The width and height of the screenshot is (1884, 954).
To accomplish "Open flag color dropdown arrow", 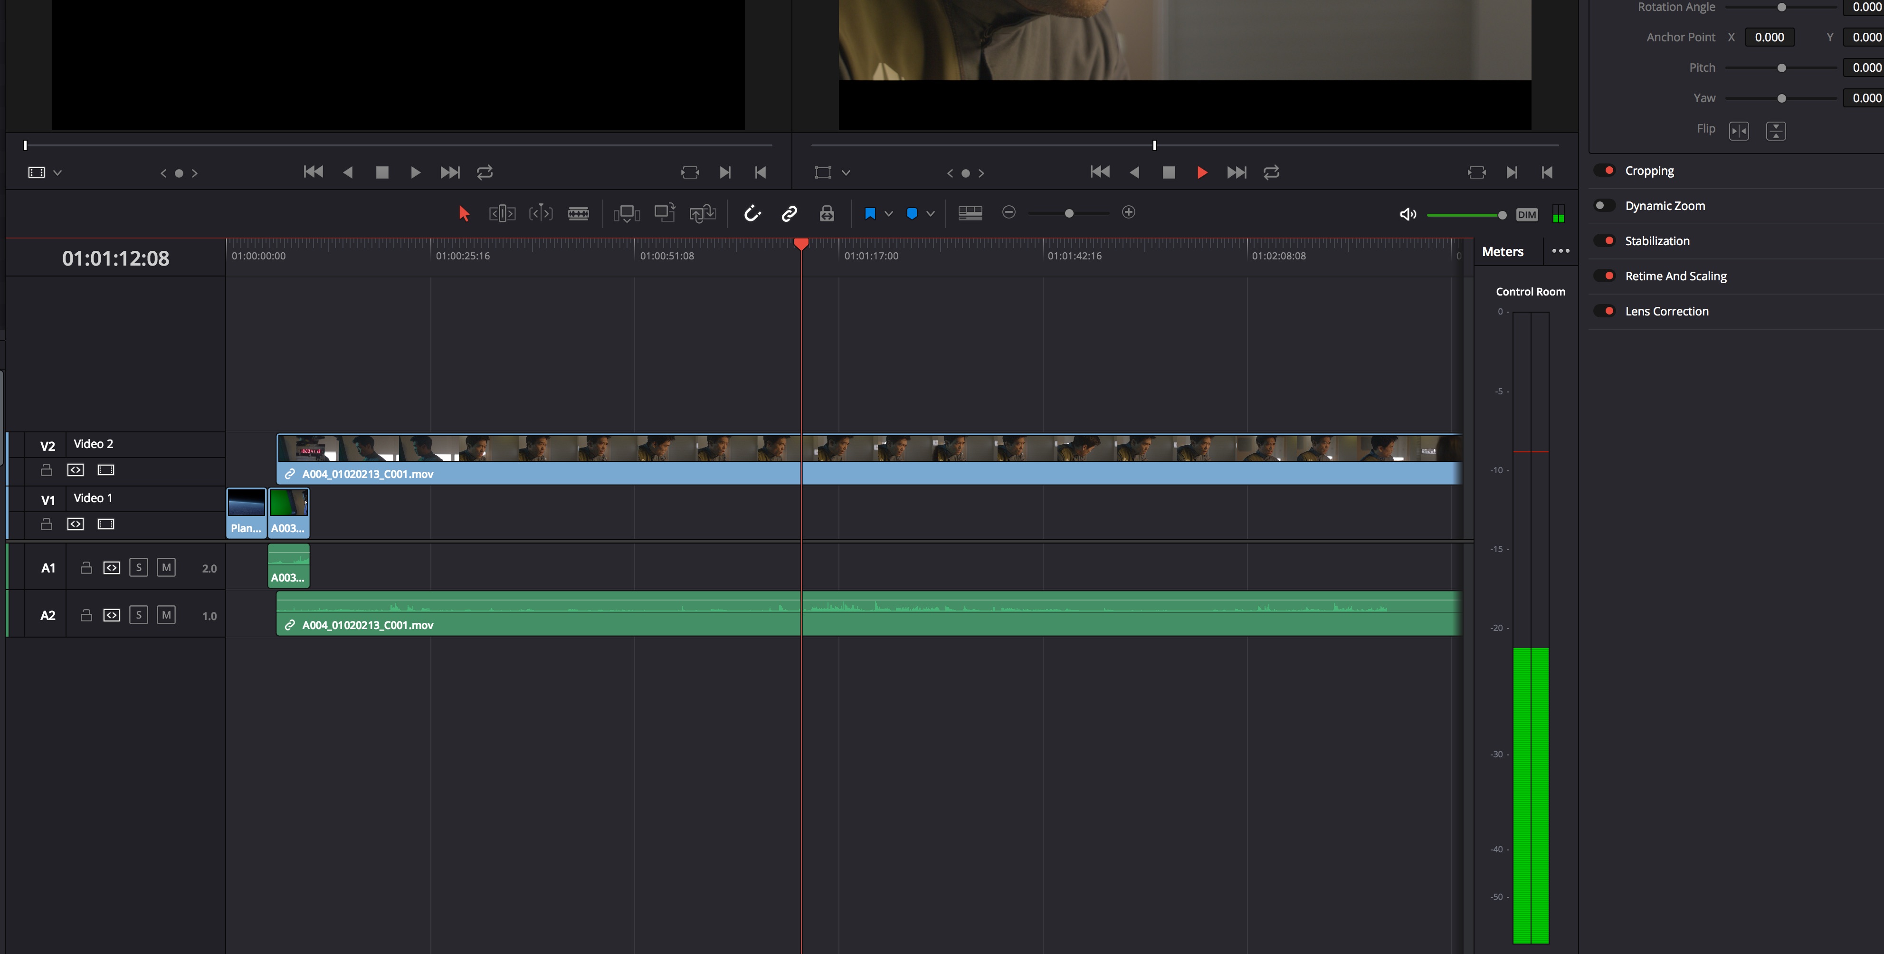I will (x=889, y=214).
